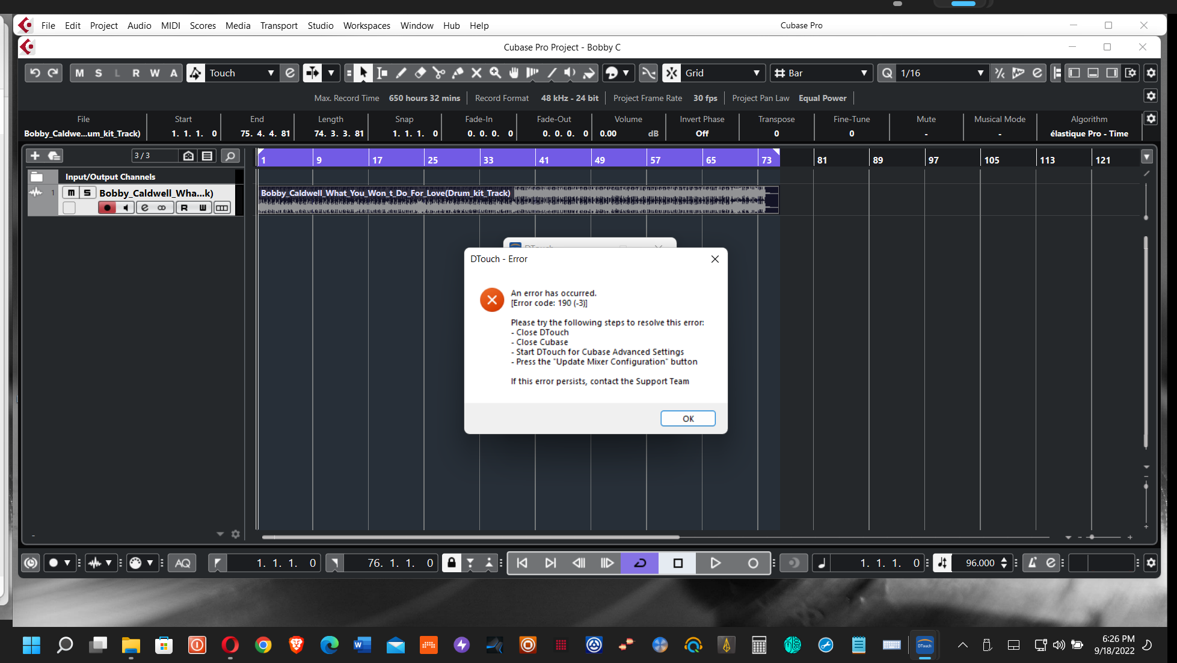
Task: Open ruler display format dropdown arrow
Action: 1147,157
